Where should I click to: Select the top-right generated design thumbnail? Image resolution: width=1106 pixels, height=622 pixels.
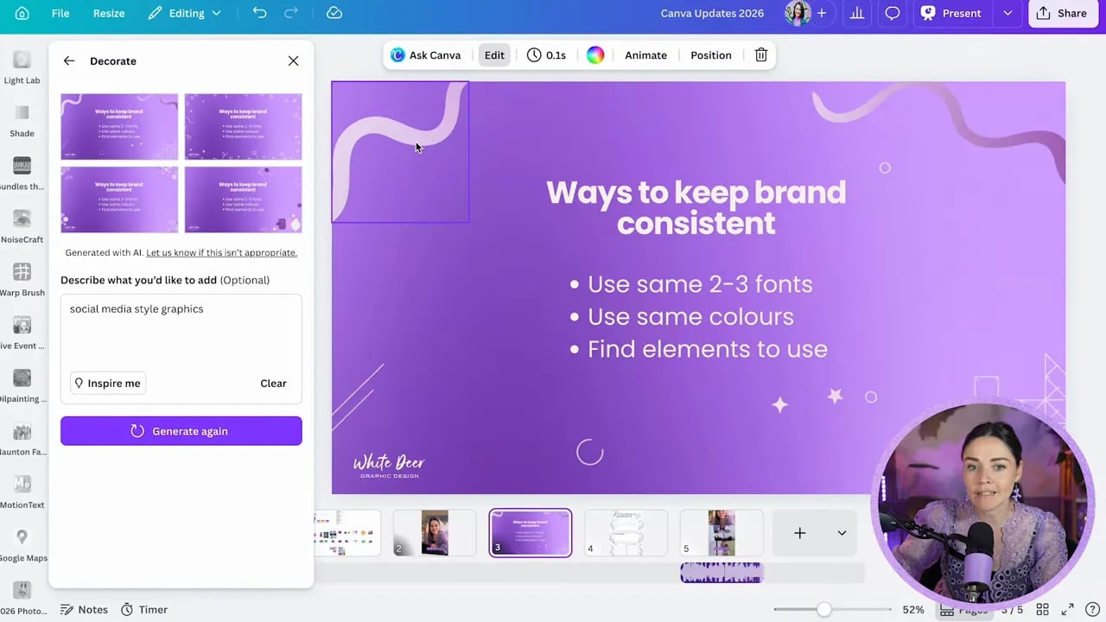click(243, 127)
